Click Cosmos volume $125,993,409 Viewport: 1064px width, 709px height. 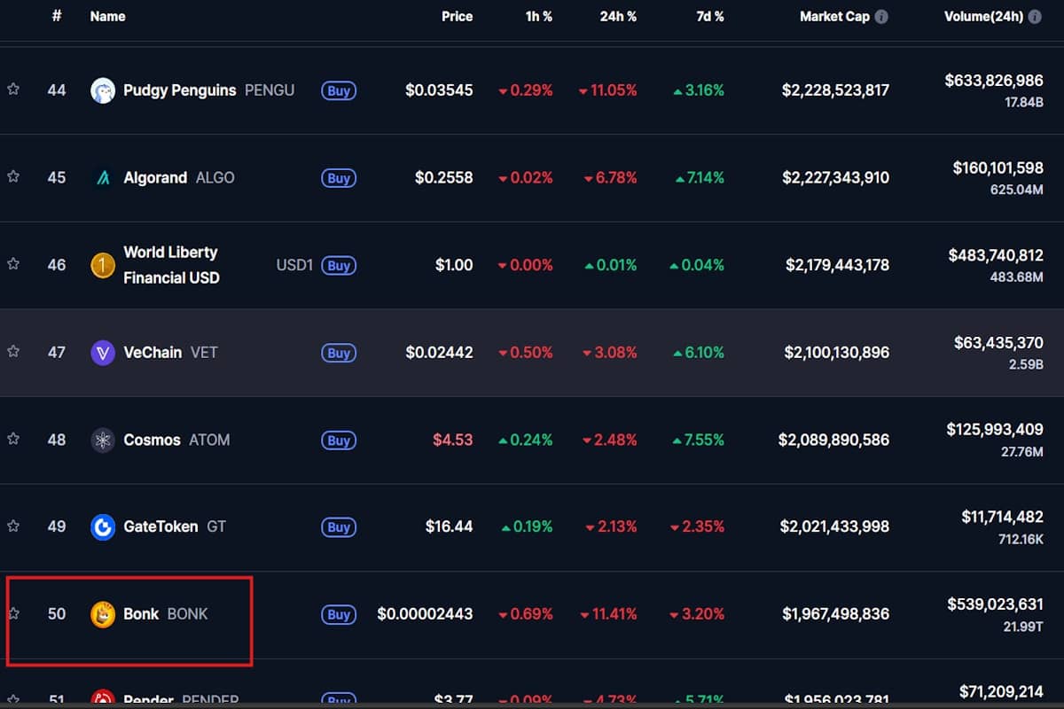click(x=995, y=430)
